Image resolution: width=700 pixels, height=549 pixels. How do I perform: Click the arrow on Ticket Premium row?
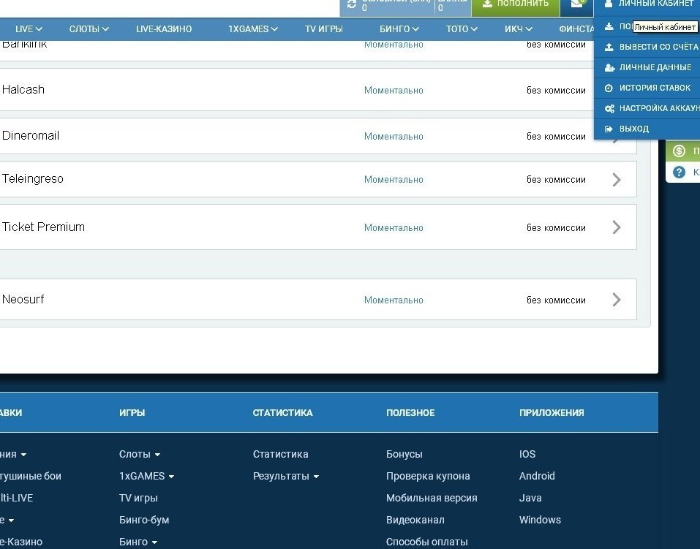[x=617, y=227]
